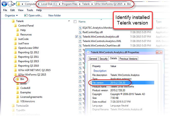Expand the arrow after Local Disk (C:)
The height and width of the screenshot is (116, 170).
coord(60,4)
